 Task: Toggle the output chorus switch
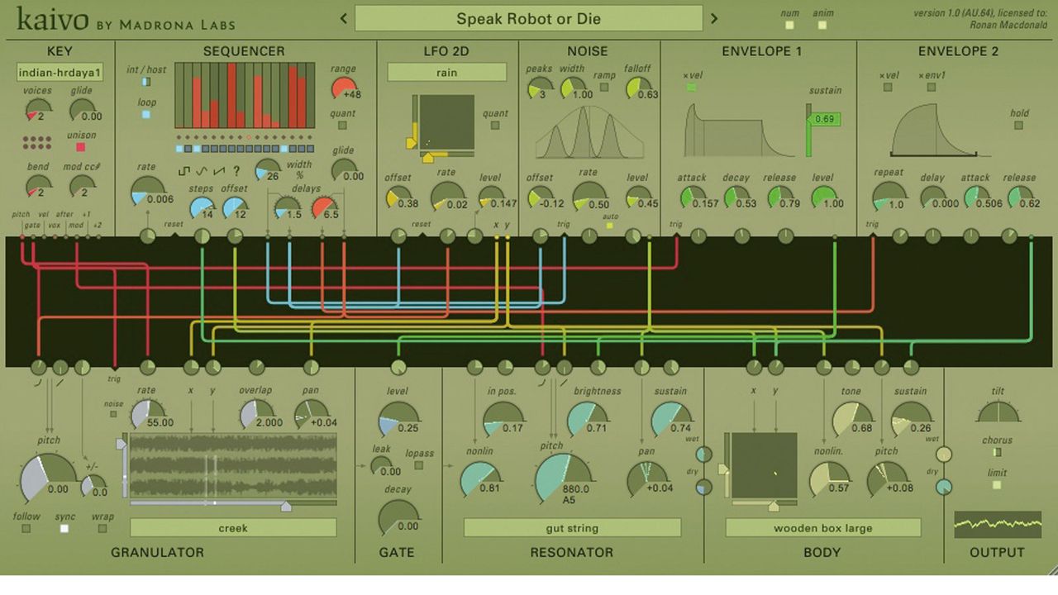click(x=998, y=452)
